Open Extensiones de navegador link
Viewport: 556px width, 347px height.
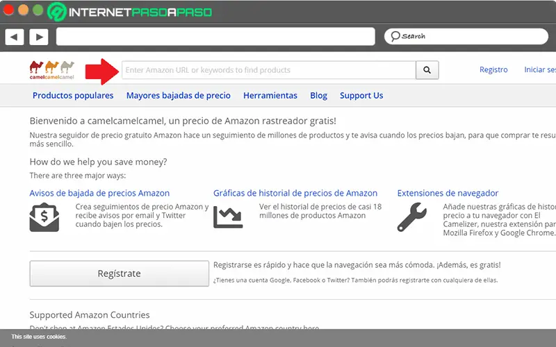[448, 193]
